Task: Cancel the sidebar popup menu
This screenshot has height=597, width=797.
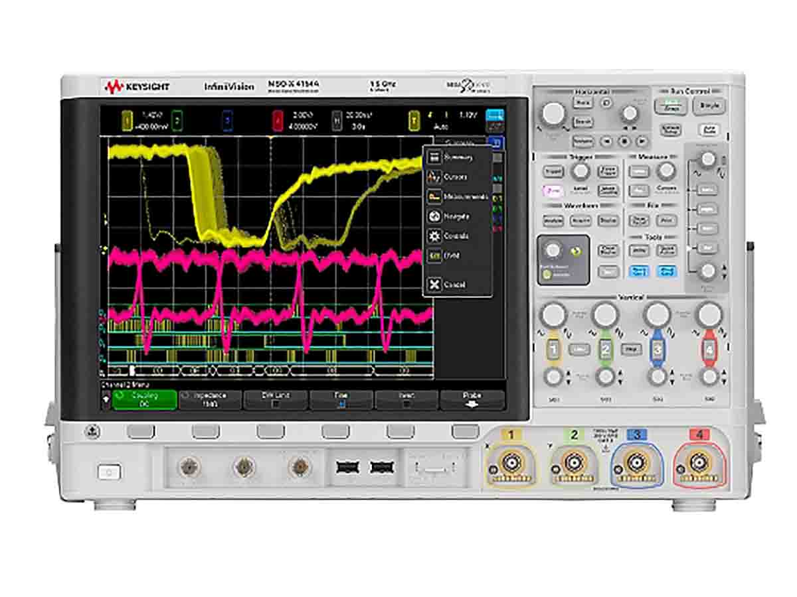Action: pos(458,285)
